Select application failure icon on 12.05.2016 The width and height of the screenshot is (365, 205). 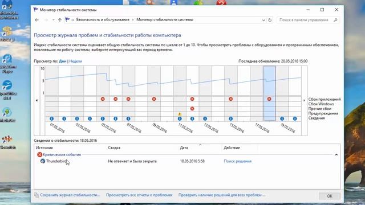[x=192, y=99]
